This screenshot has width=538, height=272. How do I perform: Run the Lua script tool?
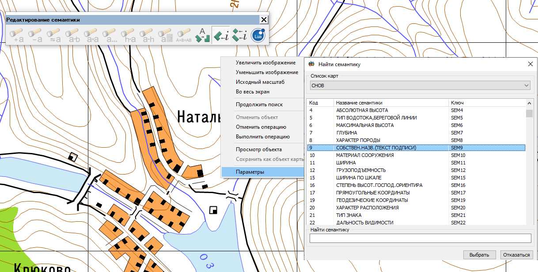(x=258, y=36)
